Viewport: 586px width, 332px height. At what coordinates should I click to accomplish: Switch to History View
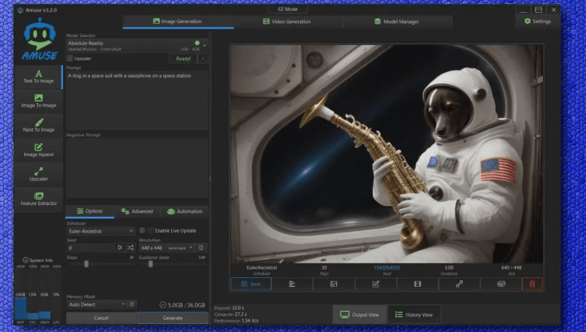point(413,314)
